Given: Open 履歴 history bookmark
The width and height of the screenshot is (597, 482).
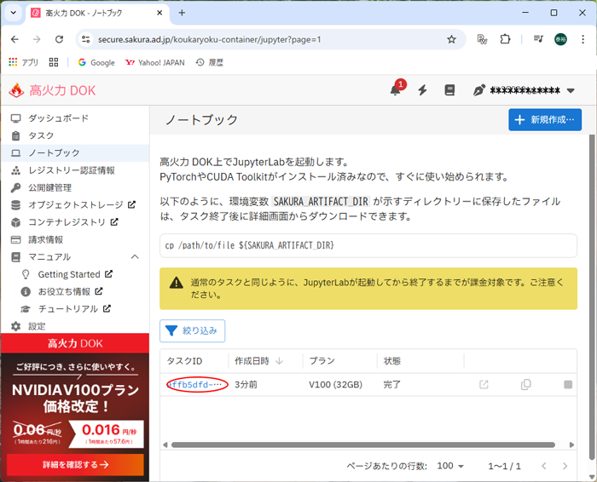Looking at the screenshot, I should pos(210,62).
